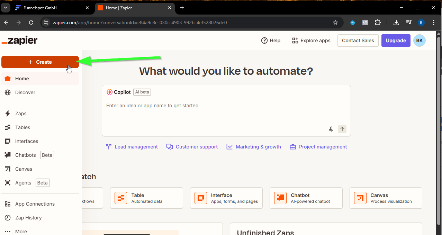Open Canvas in the left sidebar
The height and width of the screenshot is (235, 442).
[40, 169]
